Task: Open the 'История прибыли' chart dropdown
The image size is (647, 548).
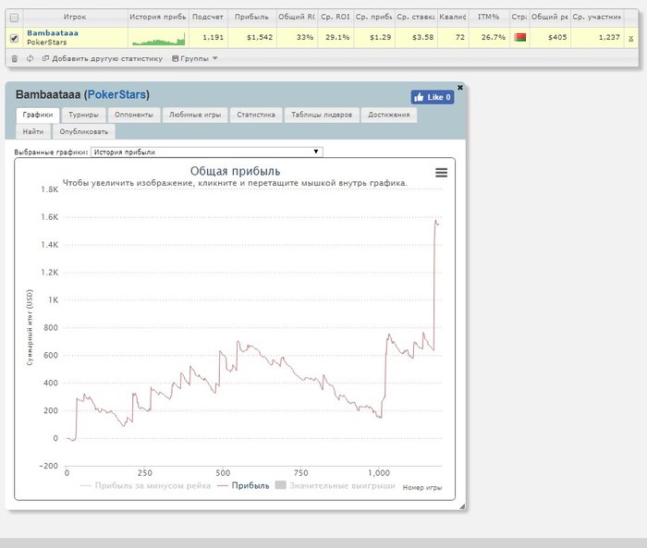Action: (x=207, y=152)
